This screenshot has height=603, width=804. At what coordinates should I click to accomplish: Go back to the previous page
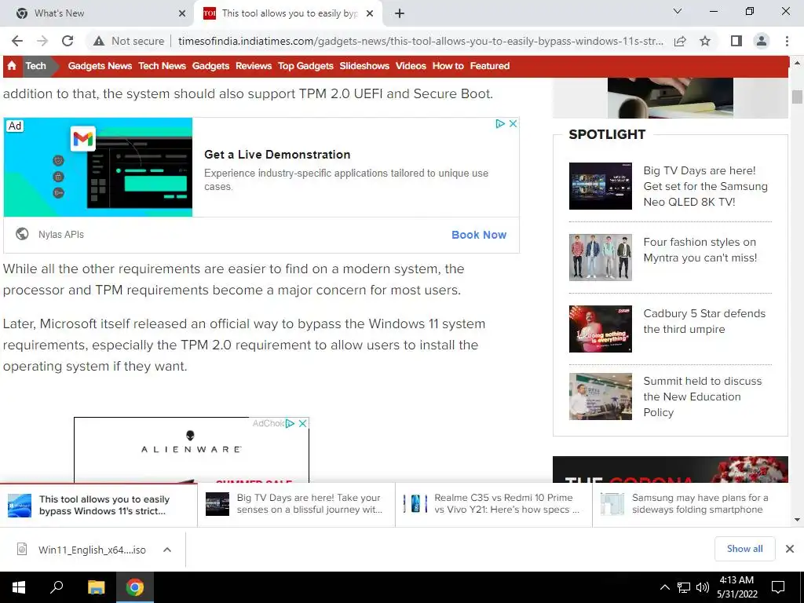[x=17, y=41]
